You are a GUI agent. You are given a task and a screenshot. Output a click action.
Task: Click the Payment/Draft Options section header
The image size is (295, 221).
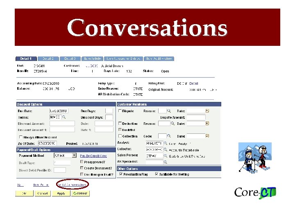click(x=66, y=150)
